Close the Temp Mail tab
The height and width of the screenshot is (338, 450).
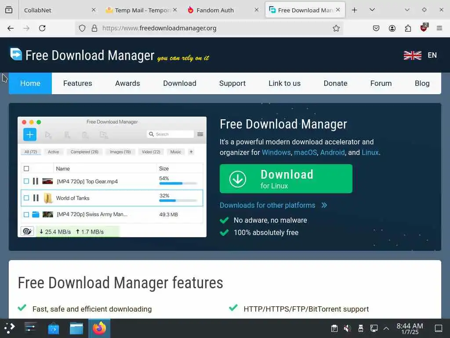coord(175,10)
